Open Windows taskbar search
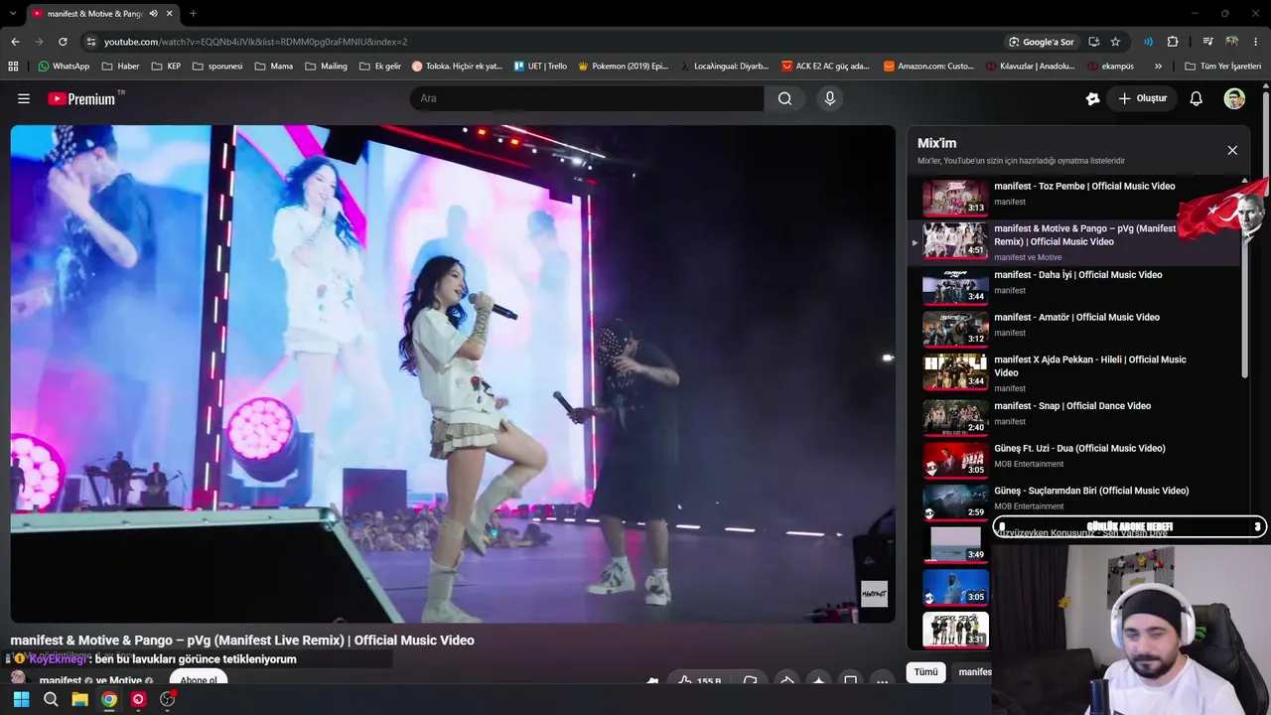The image size is (1271, 715). pos(51,699)
